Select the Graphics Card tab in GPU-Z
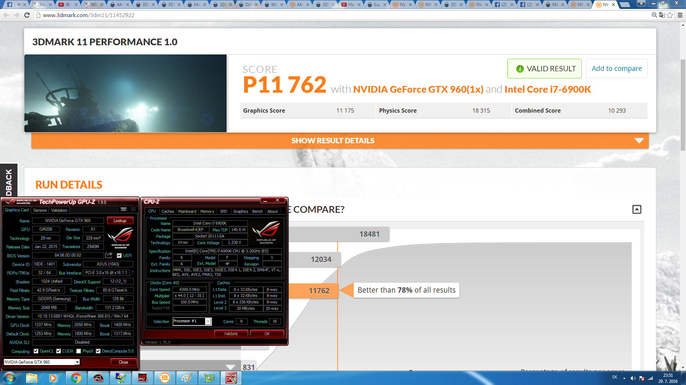 point(17,210)
